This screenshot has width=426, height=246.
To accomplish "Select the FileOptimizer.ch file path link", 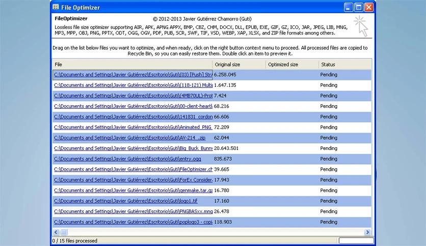I will [x=133, y=169].
